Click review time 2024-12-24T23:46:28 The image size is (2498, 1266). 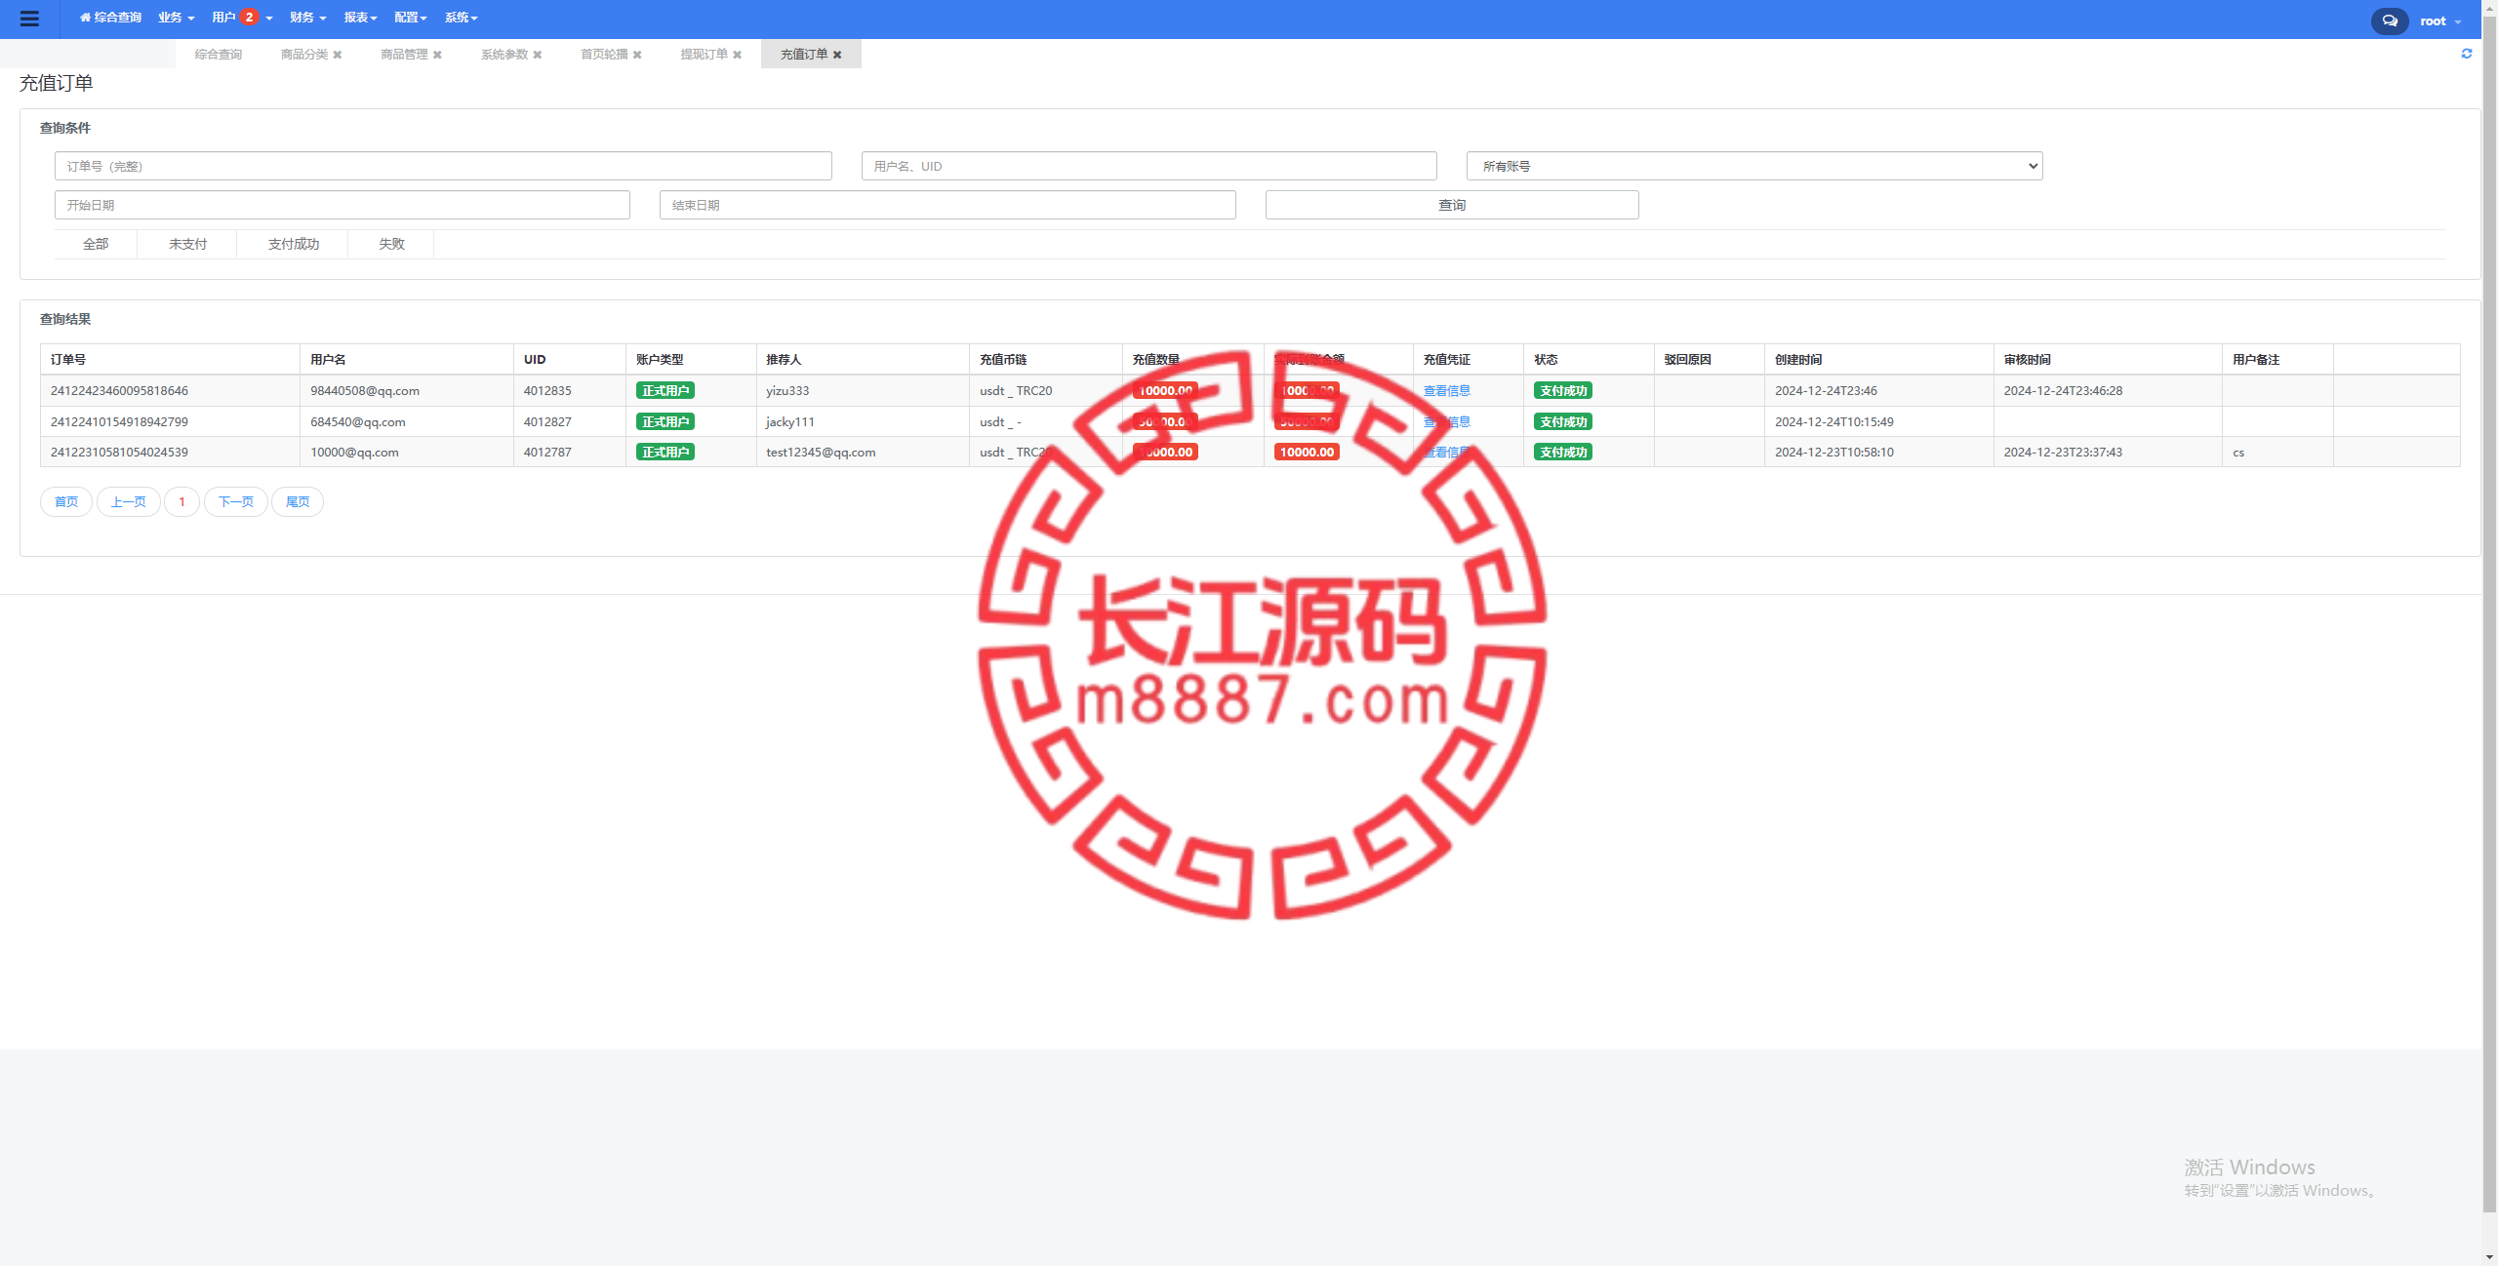2063,391
